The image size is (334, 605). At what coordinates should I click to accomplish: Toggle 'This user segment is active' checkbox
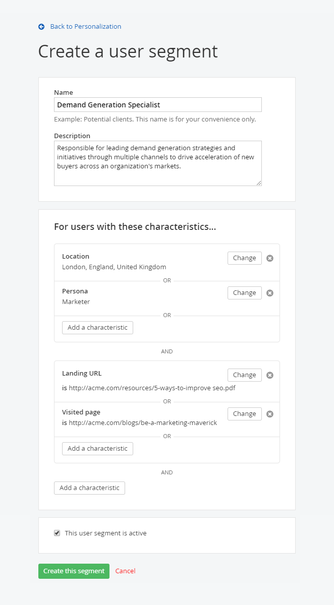point(57,533)
